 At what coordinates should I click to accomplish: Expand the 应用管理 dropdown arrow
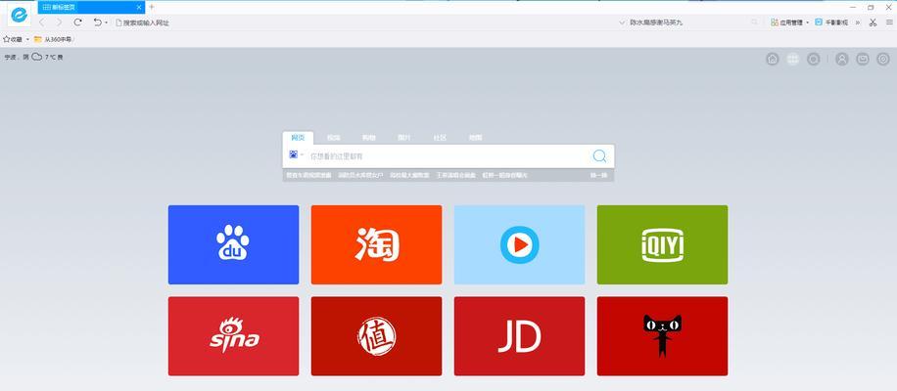[807, 22]
